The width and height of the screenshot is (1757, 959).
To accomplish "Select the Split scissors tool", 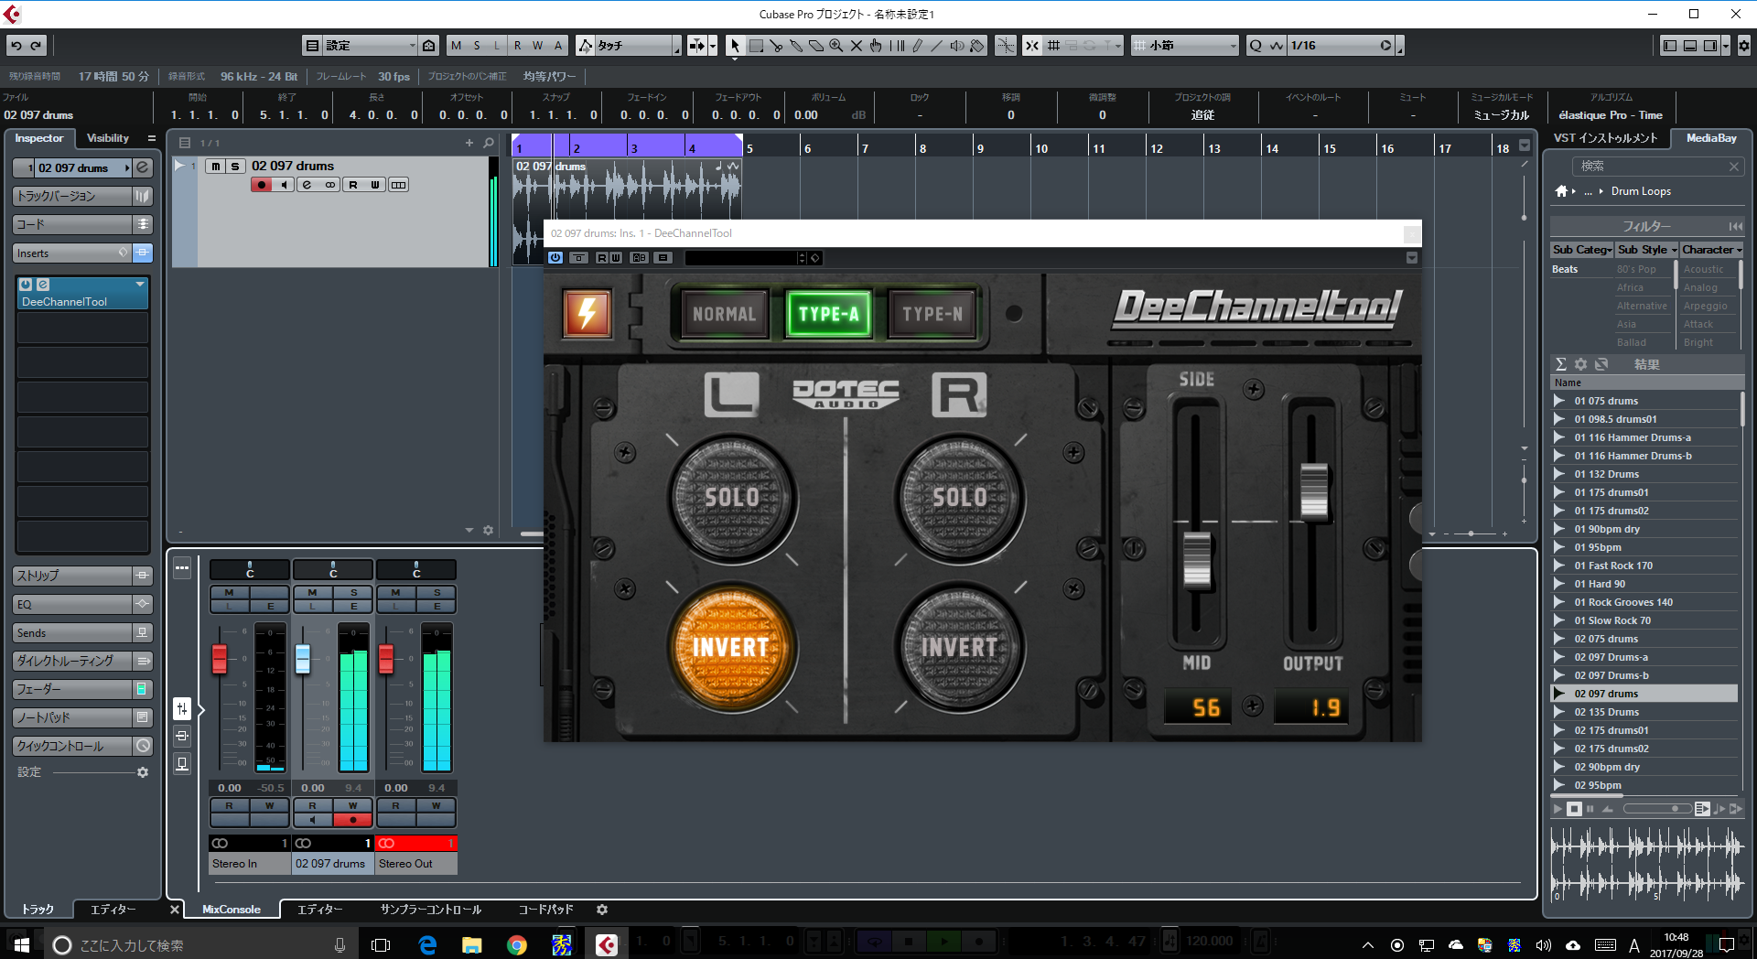I will tap(776, 46).
